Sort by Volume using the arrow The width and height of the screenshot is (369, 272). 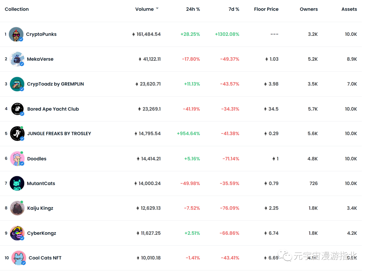coord(157,9)
